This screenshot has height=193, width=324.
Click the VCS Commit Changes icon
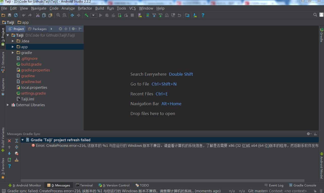point(160,15)
